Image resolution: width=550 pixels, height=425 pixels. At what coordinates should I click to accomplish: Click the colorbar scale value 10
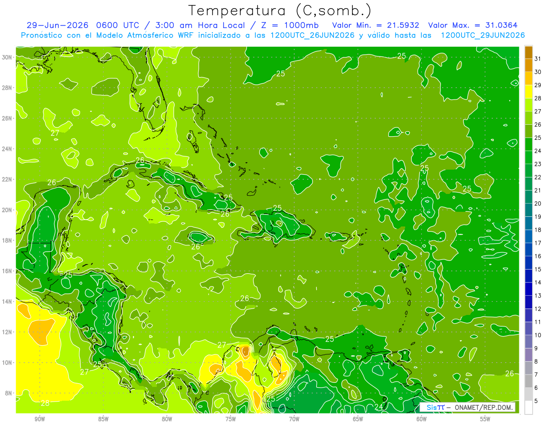pos(538,335)
